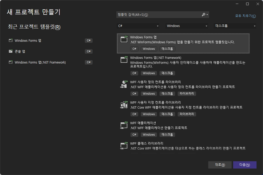The width and height of the screenshot is (263, 175).
Task: Click C# badge beside recent Windows Forms 앱(.NET Framework)
Action: coord(89,62)
